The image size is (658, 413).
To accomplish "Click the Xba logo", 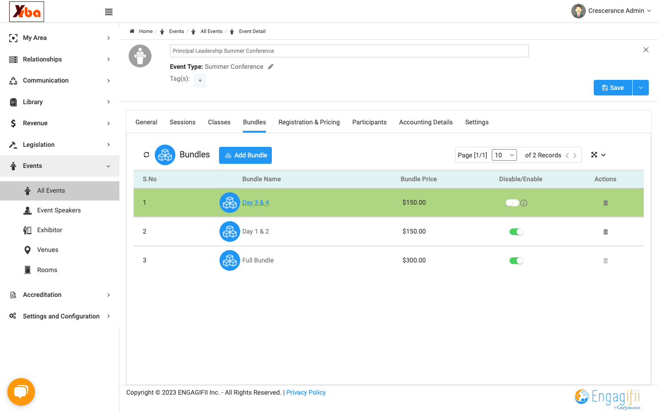I will tap(27, 11).
